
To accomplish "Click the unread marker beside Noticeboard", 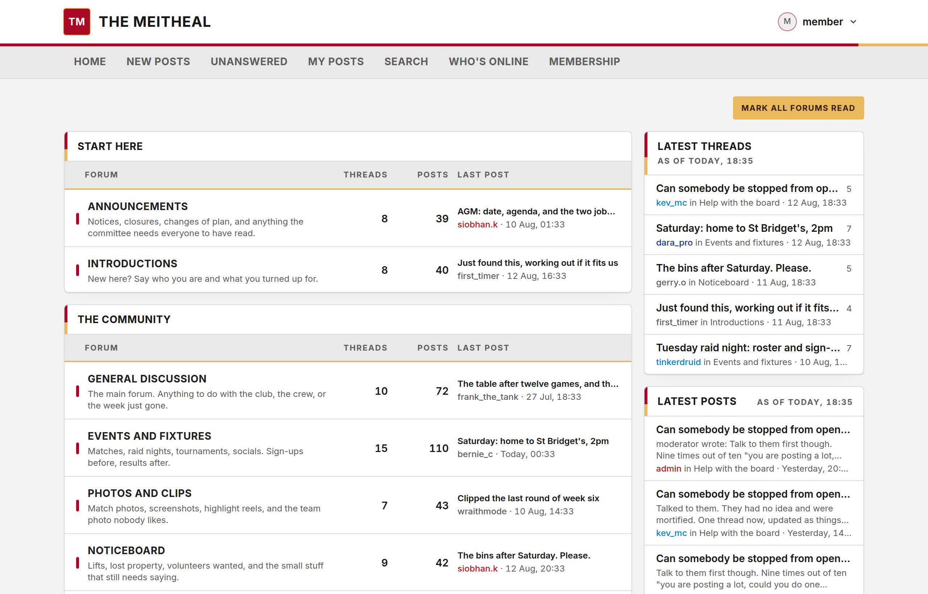I will pyautogui.click(x=78, y=563).
